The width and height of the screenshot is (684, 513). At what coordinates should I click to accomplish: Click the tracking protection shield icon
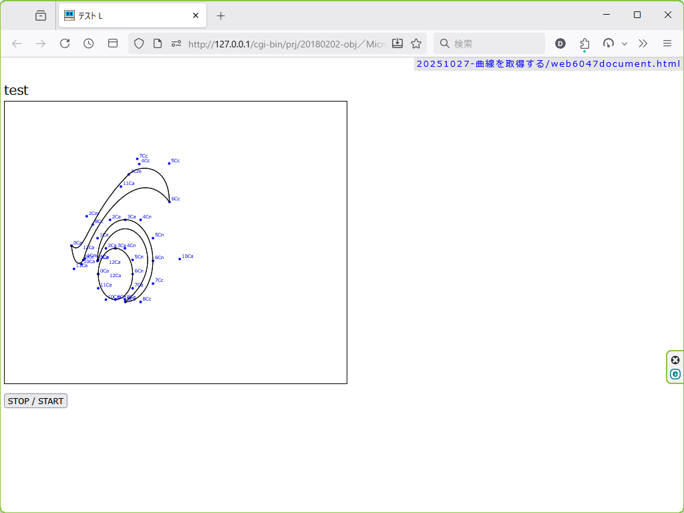click(139, 43)
